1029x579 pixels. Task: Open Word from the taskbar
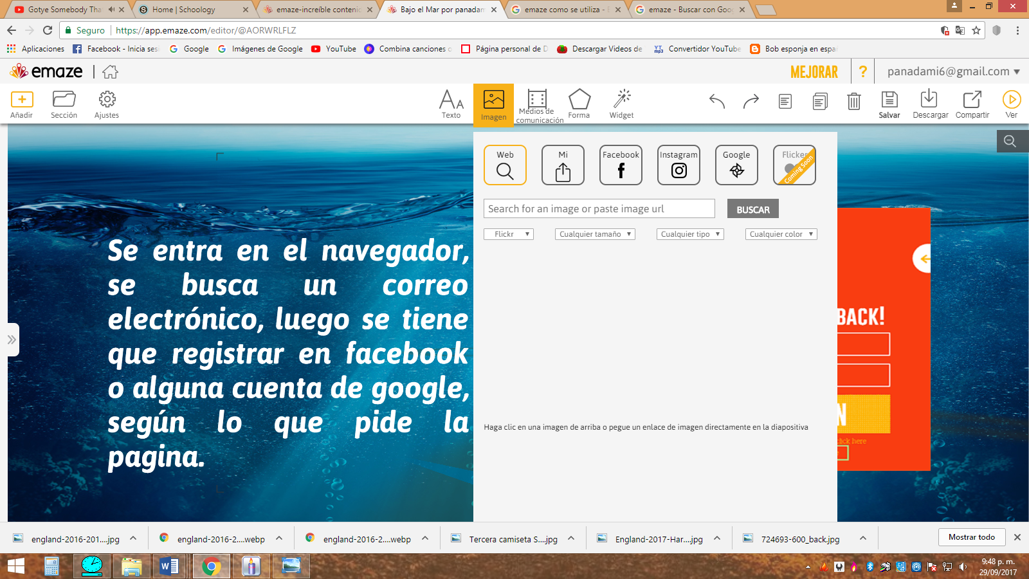pos(170,566)
